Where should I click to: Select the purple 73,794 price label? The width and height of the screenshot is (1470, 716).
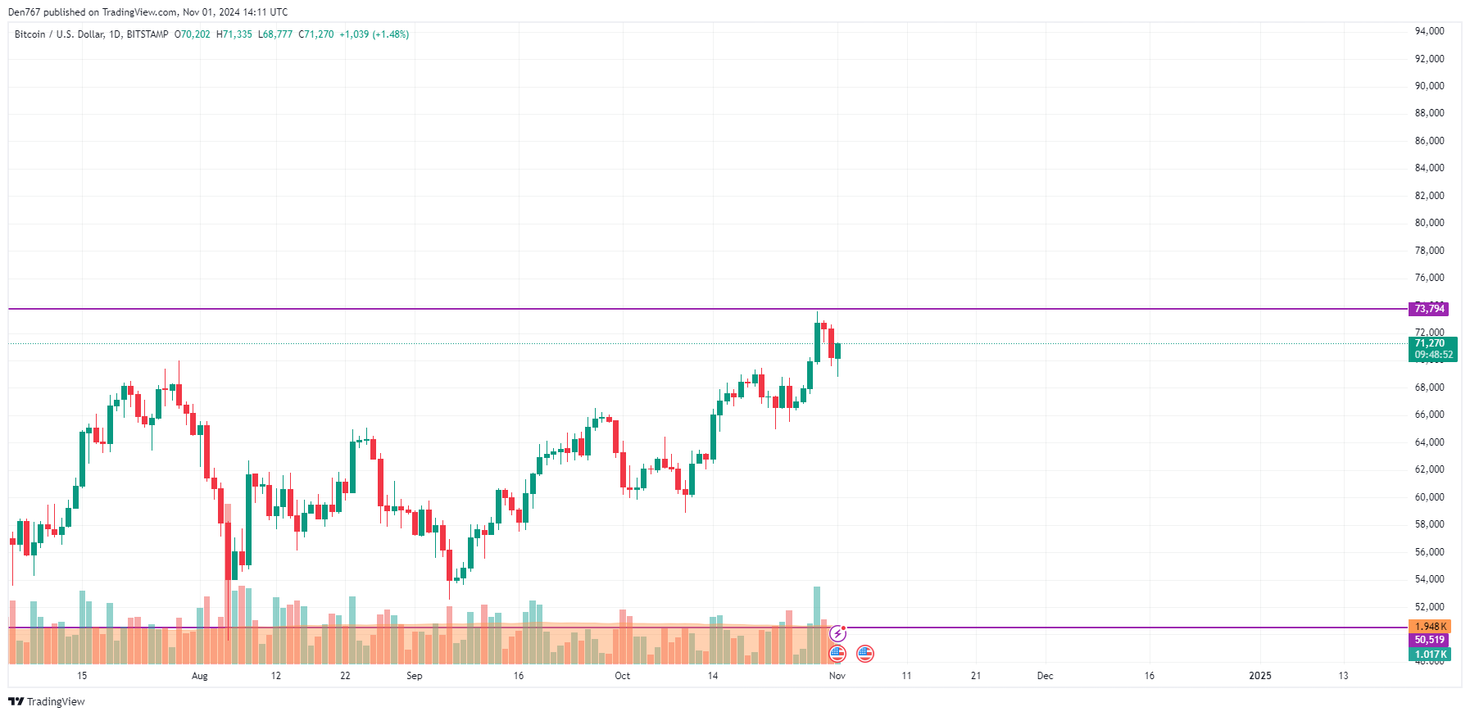click(x=1429, y=309)
